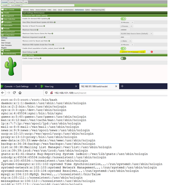
Task: Switch to the View Log browser tab
Action: pyautogui.click(x=59, y=86)
